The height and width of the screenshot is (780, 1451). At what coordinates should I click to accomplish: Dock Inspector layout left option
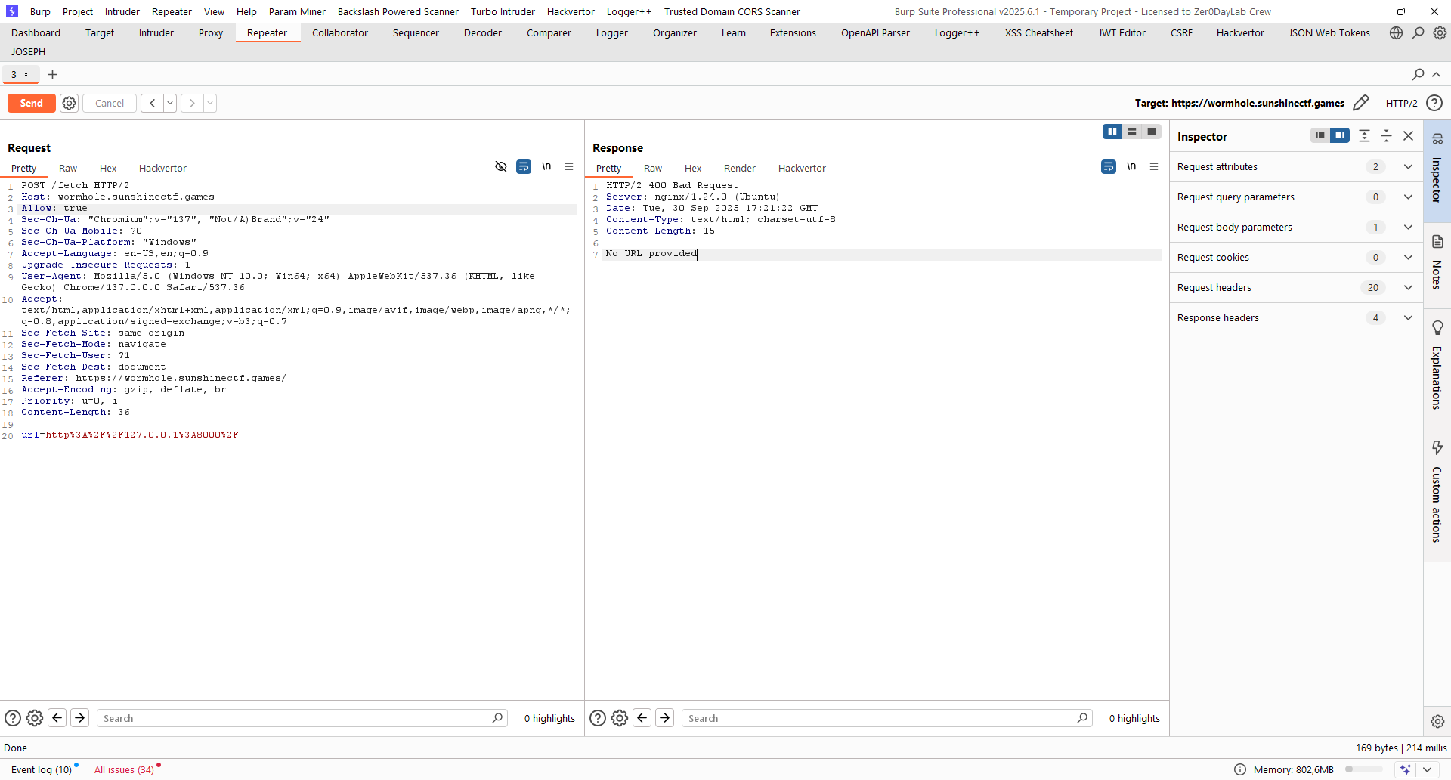click(x=1320, y=135)
